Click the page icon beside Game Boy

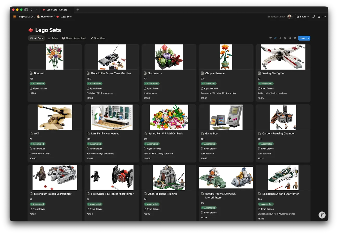203,134
